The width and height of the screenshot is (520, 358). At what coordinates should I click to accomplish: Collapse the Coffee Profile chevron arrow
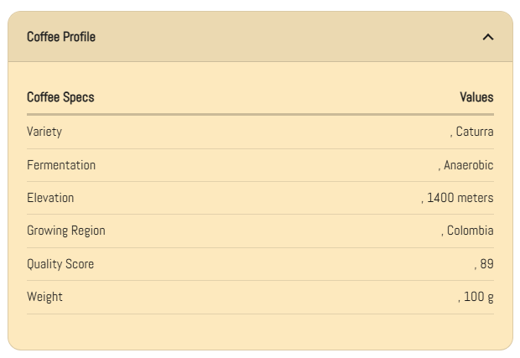pos(488,37)
